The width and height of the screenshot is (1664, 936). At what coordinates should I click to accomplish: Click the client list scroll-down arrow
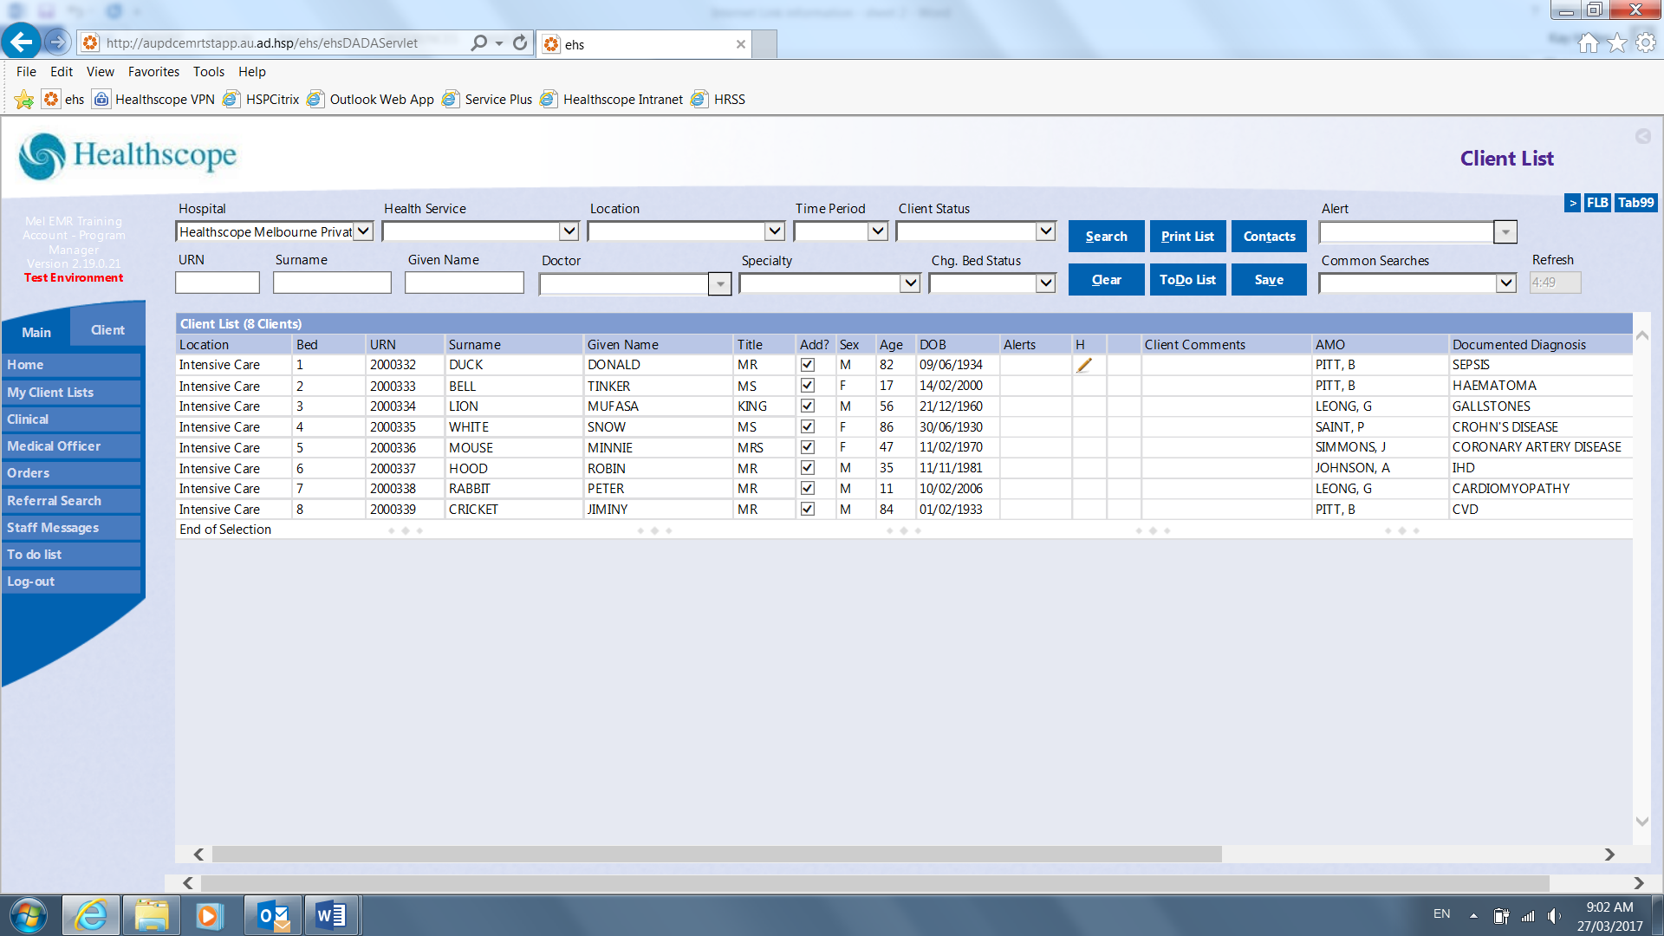pyautogui.click(x=1641, y=822)
